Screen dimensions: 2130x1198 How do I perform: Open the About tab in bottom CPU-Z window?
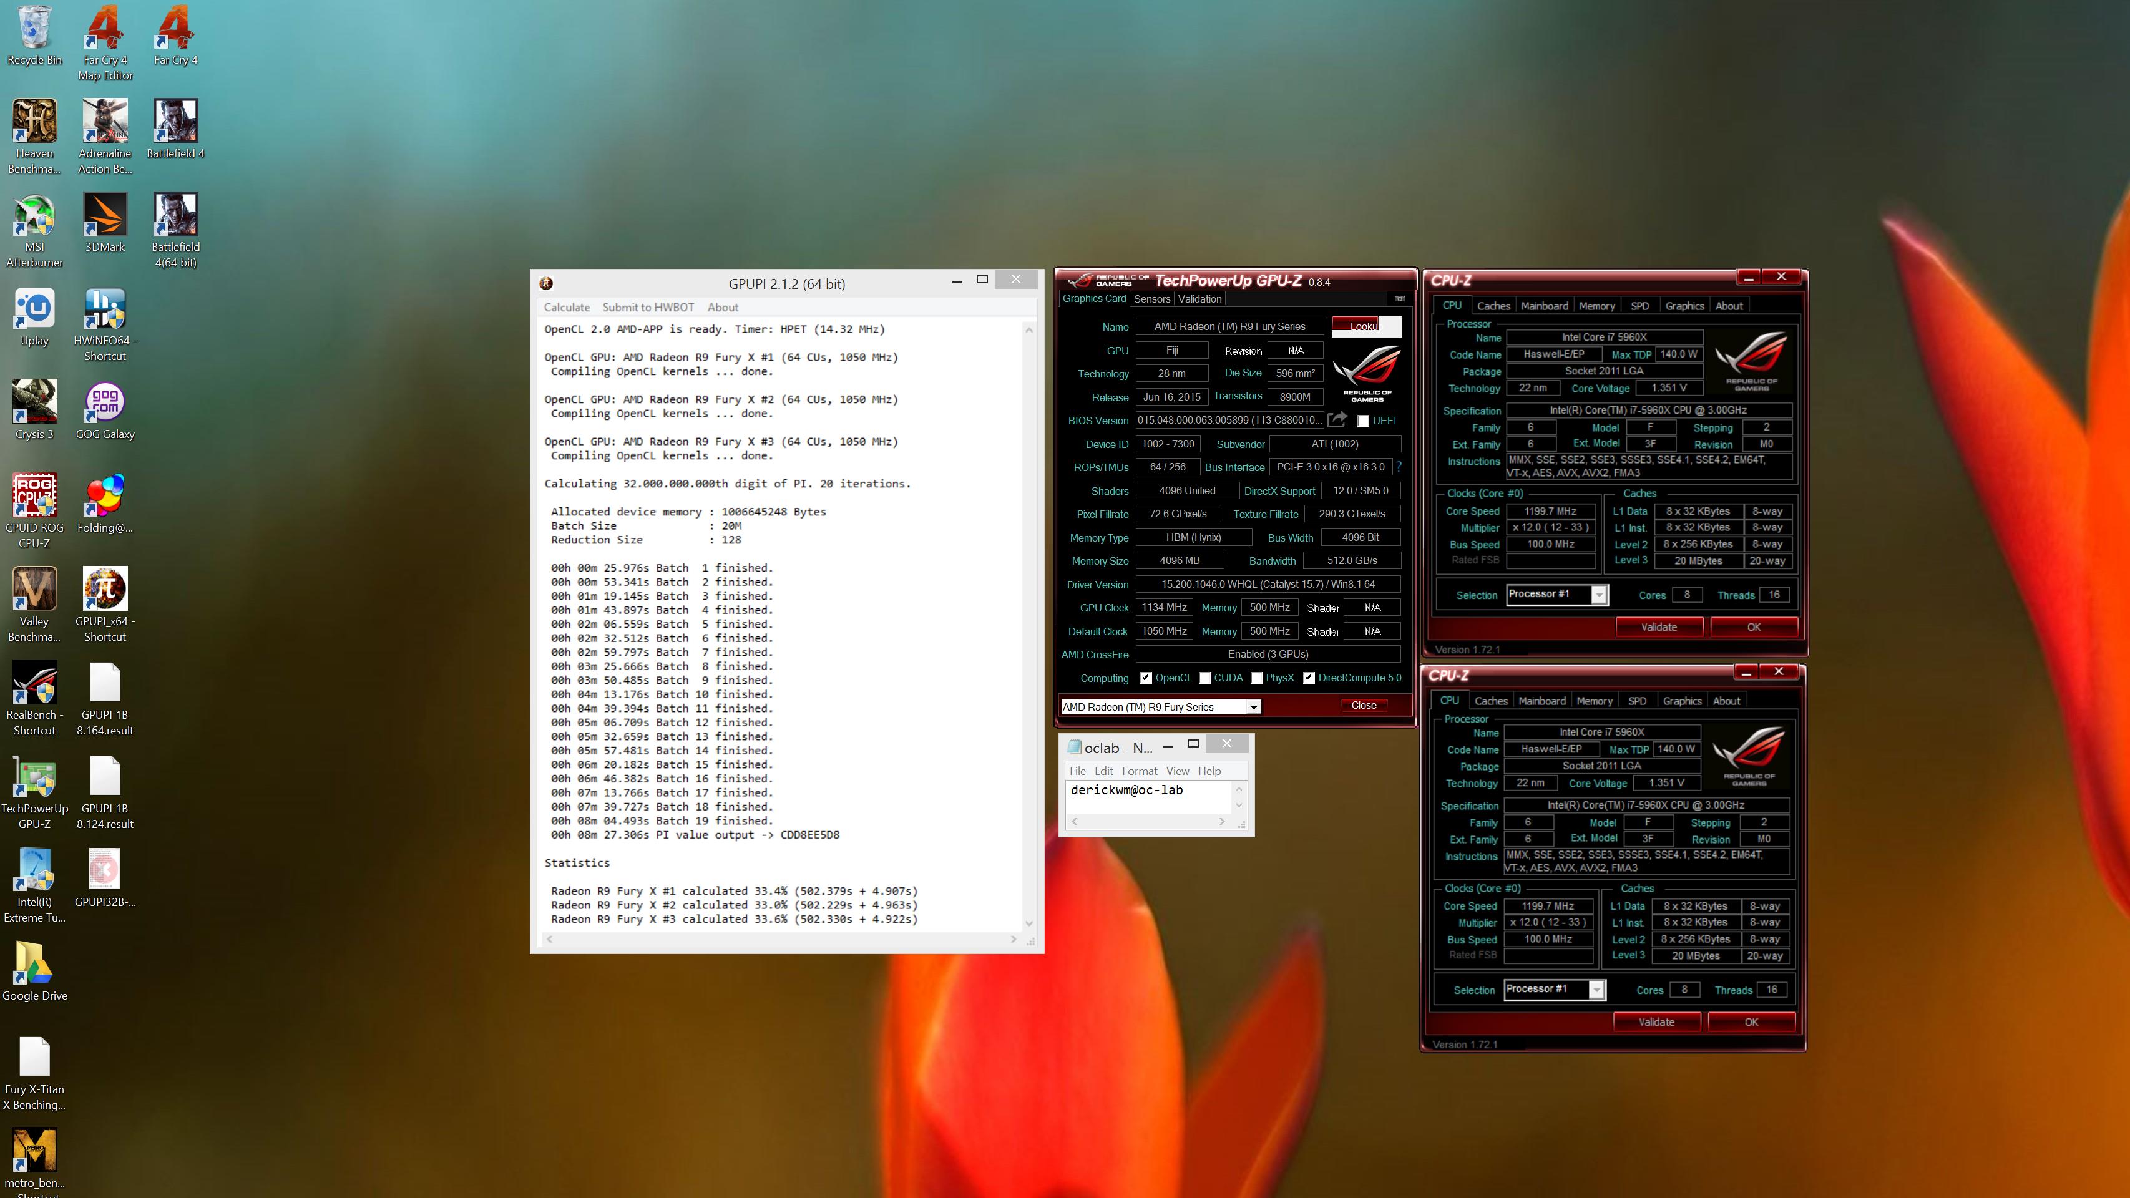click(x=1726, y=701)
